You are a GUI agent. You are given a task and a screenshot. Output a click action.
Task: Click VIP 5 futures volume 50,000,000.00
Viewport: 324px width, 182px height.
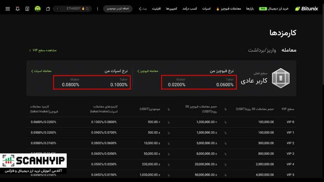(x=206, y=175)
